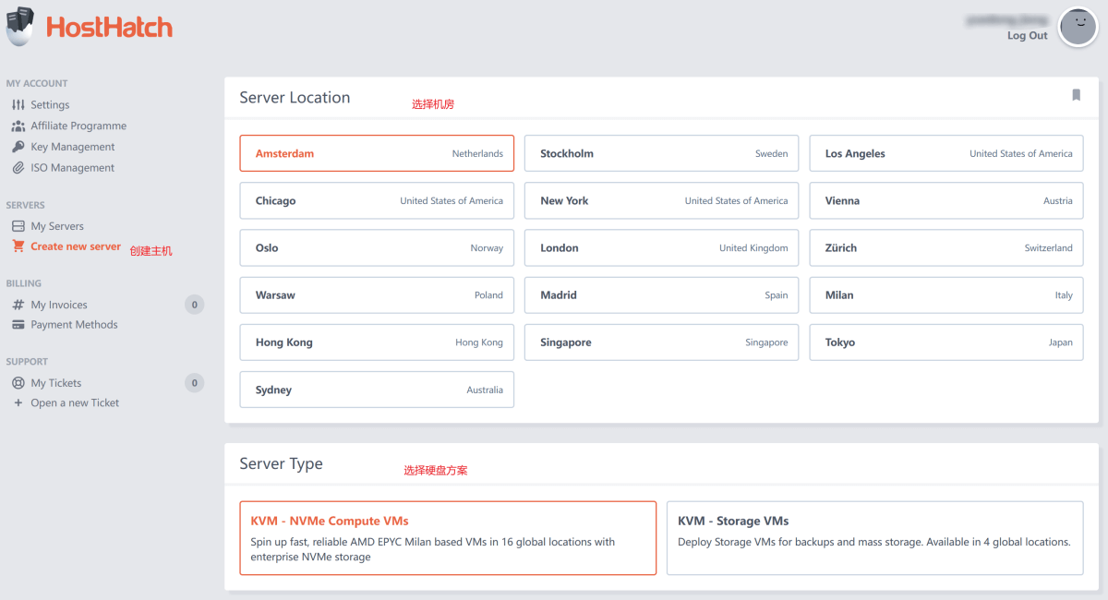
Task: Choose Hong Kong server location
Action: point(377,342)
